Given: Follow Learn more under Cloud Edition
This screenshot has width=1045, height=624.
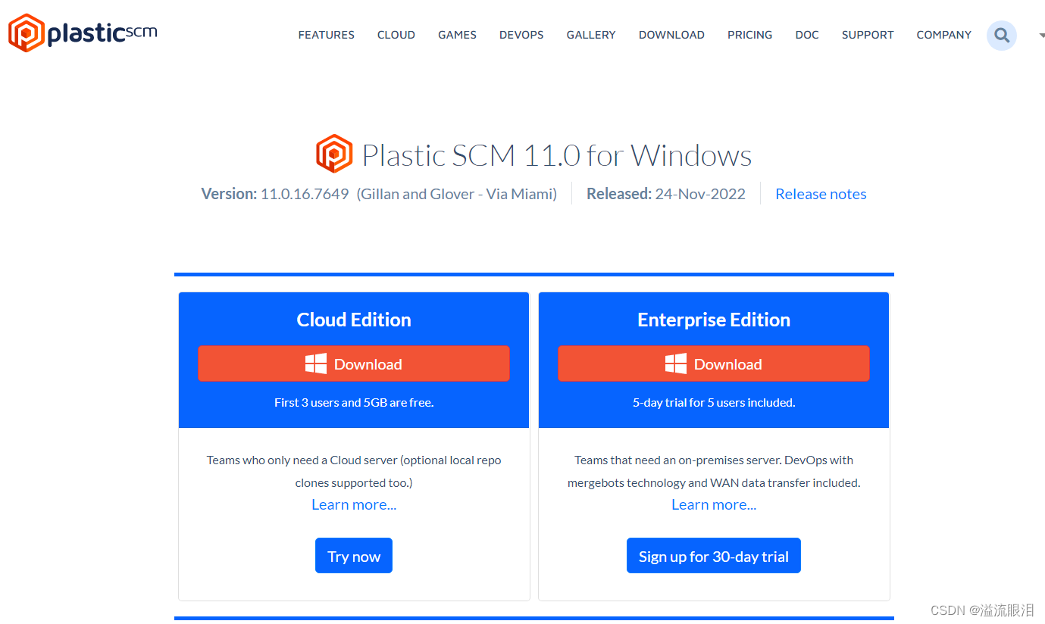Looking at the screenshot, I should click(x=354, y=504).
